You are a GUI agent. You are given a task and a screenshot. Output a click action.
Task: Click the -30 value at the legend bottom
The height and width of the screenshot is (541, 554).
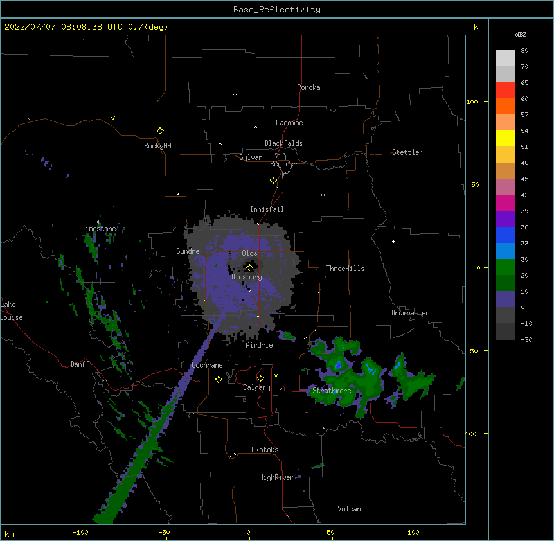pos(526,339)
